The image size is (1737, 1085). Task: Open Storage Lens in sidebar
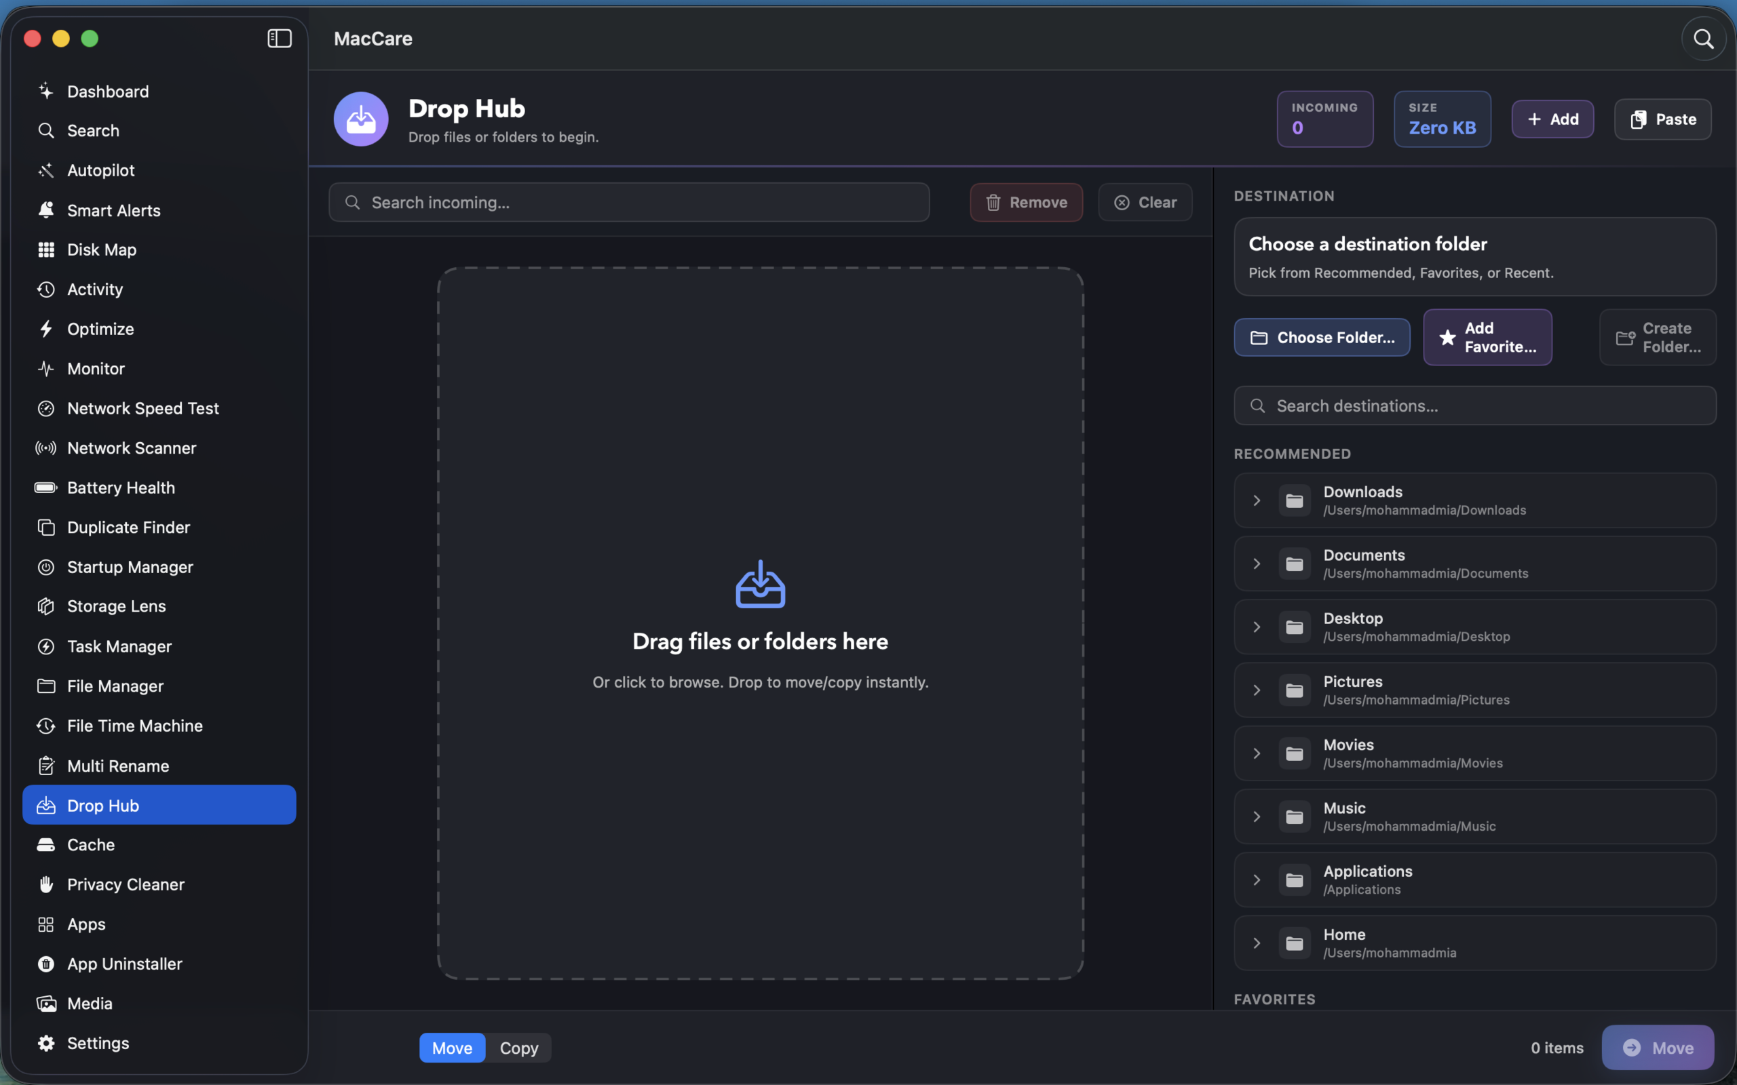[159, 606]
